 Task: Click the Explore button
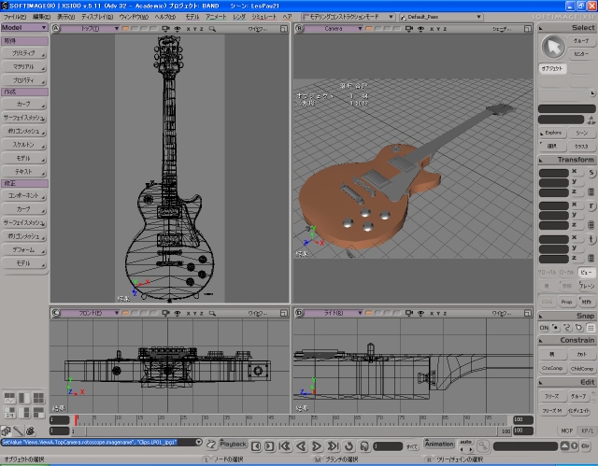click(x=553, y=133)
